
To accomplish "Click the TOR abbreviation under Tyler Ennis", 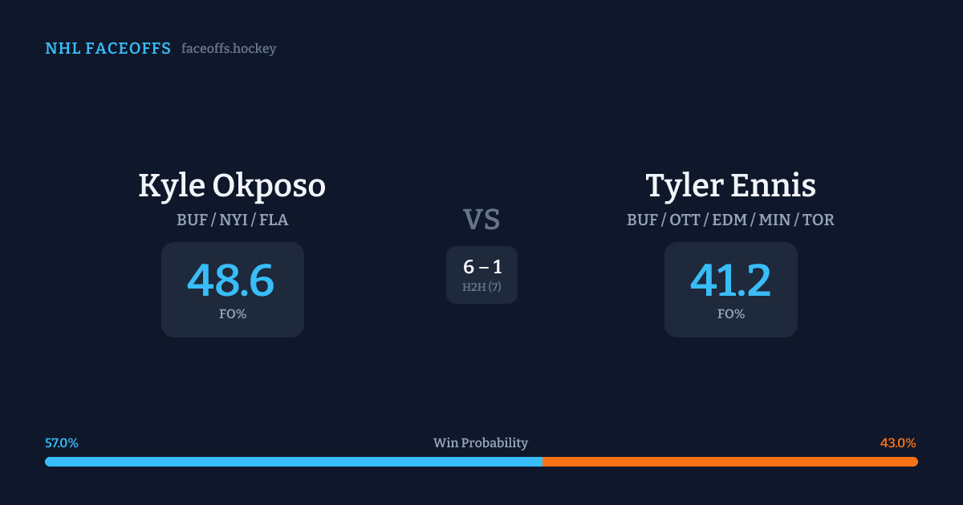I will [x=818, y=220].
